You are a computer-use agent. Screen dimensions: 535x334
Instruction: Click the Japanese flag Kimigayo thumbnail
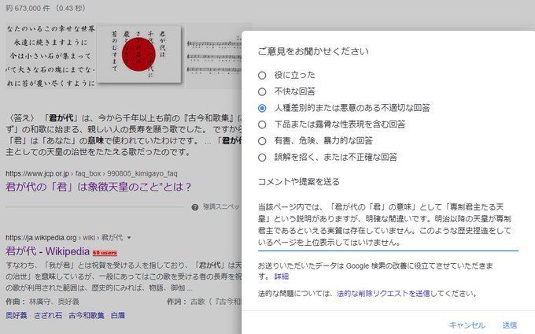pyautogui.click(x=138, y=54)
